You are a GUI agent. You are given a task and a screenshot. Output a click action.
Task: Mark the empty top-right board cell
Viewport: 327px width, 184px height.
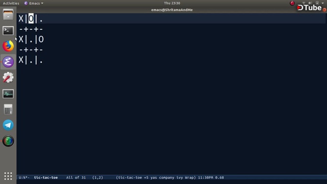pos(41,19)
